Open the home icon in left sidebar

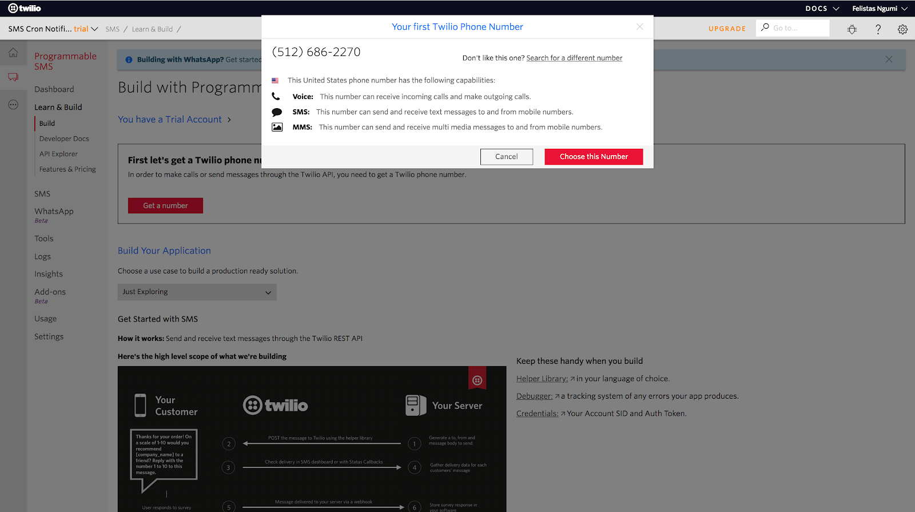click(13, 53)
